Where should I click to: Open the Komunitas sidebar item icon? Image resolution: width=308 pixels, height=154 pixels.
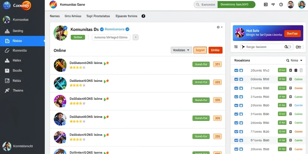click(6, 20)
